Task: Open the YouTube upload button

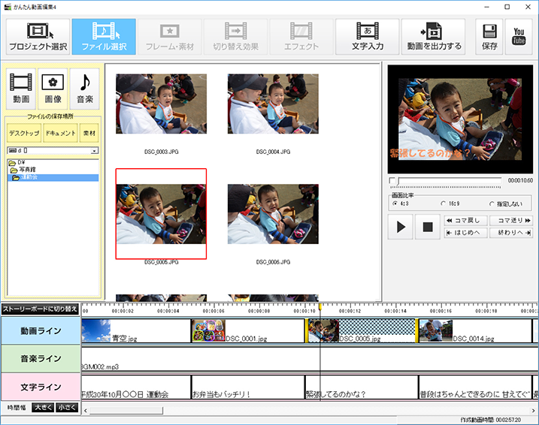Action: pyautogui.click(x=518, y=36)
